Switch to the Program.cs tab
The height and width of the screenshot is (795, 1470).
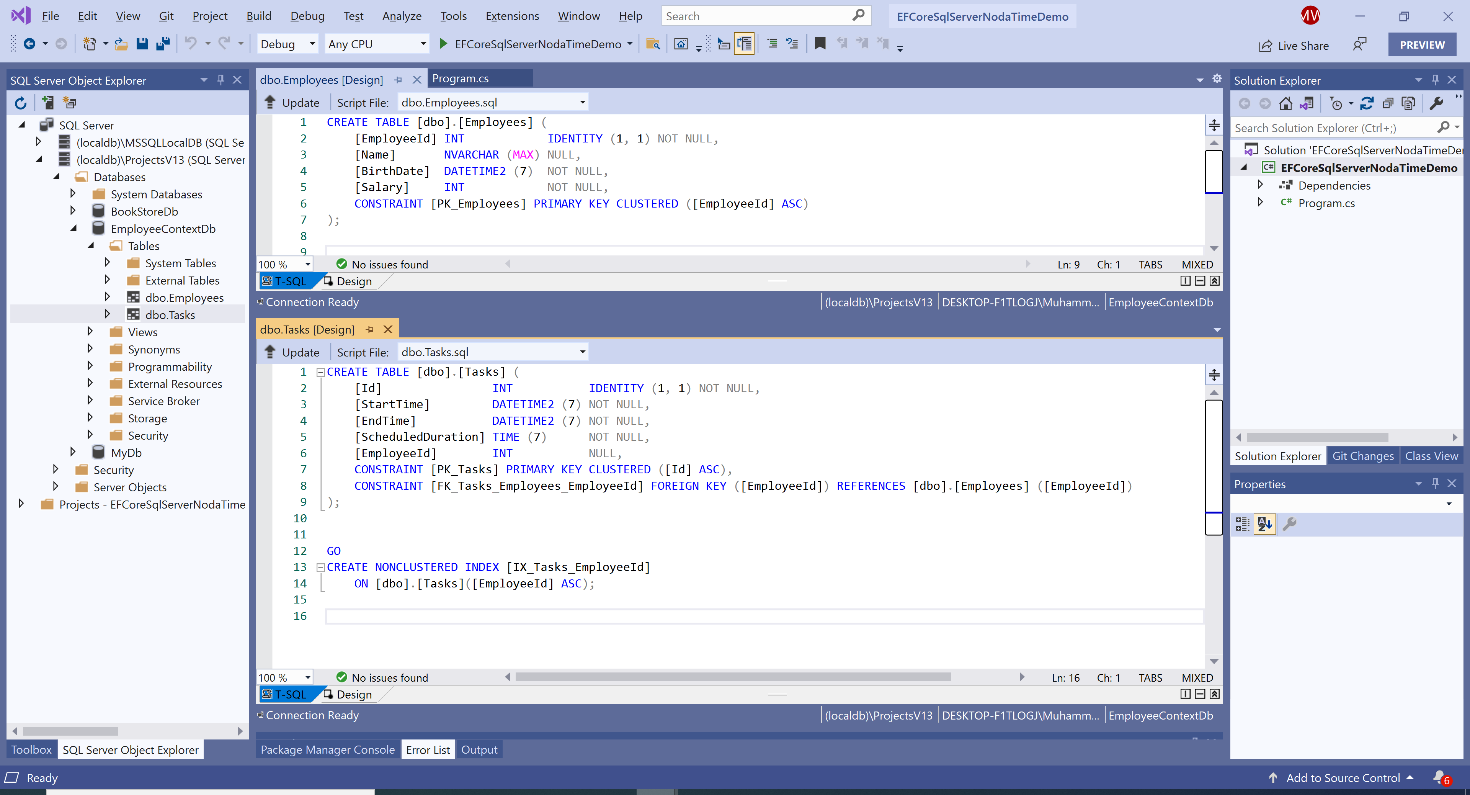[x=460, y=79]
